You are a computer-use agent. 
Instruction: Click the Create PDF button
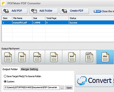click(74, 11)
